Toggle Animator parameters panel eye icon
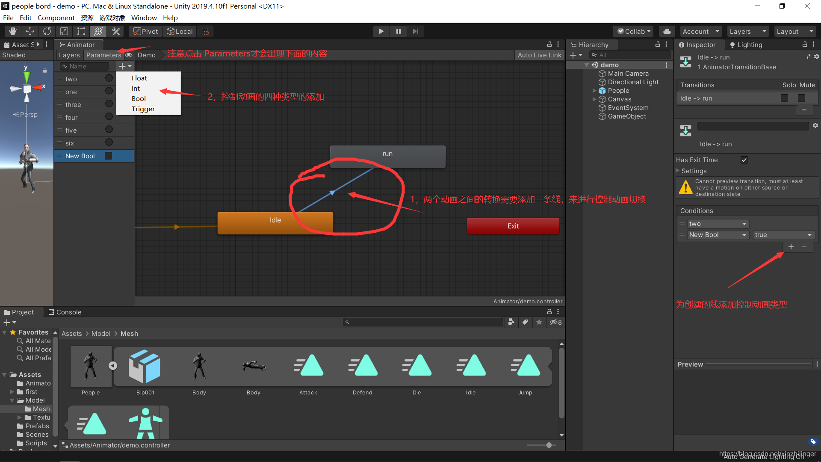Screen dimensions: 821x462 pos(129,55)
